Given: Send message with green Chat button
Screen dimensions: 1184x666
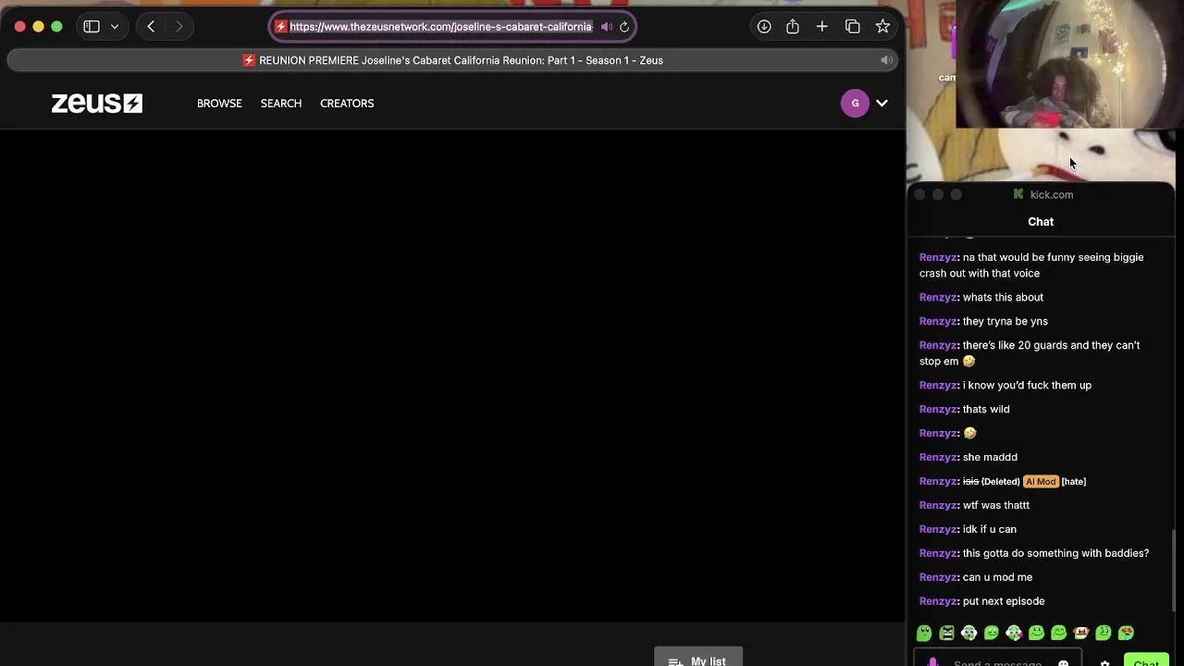Looking at the screenshot, I should click(x=1146, y=660).
